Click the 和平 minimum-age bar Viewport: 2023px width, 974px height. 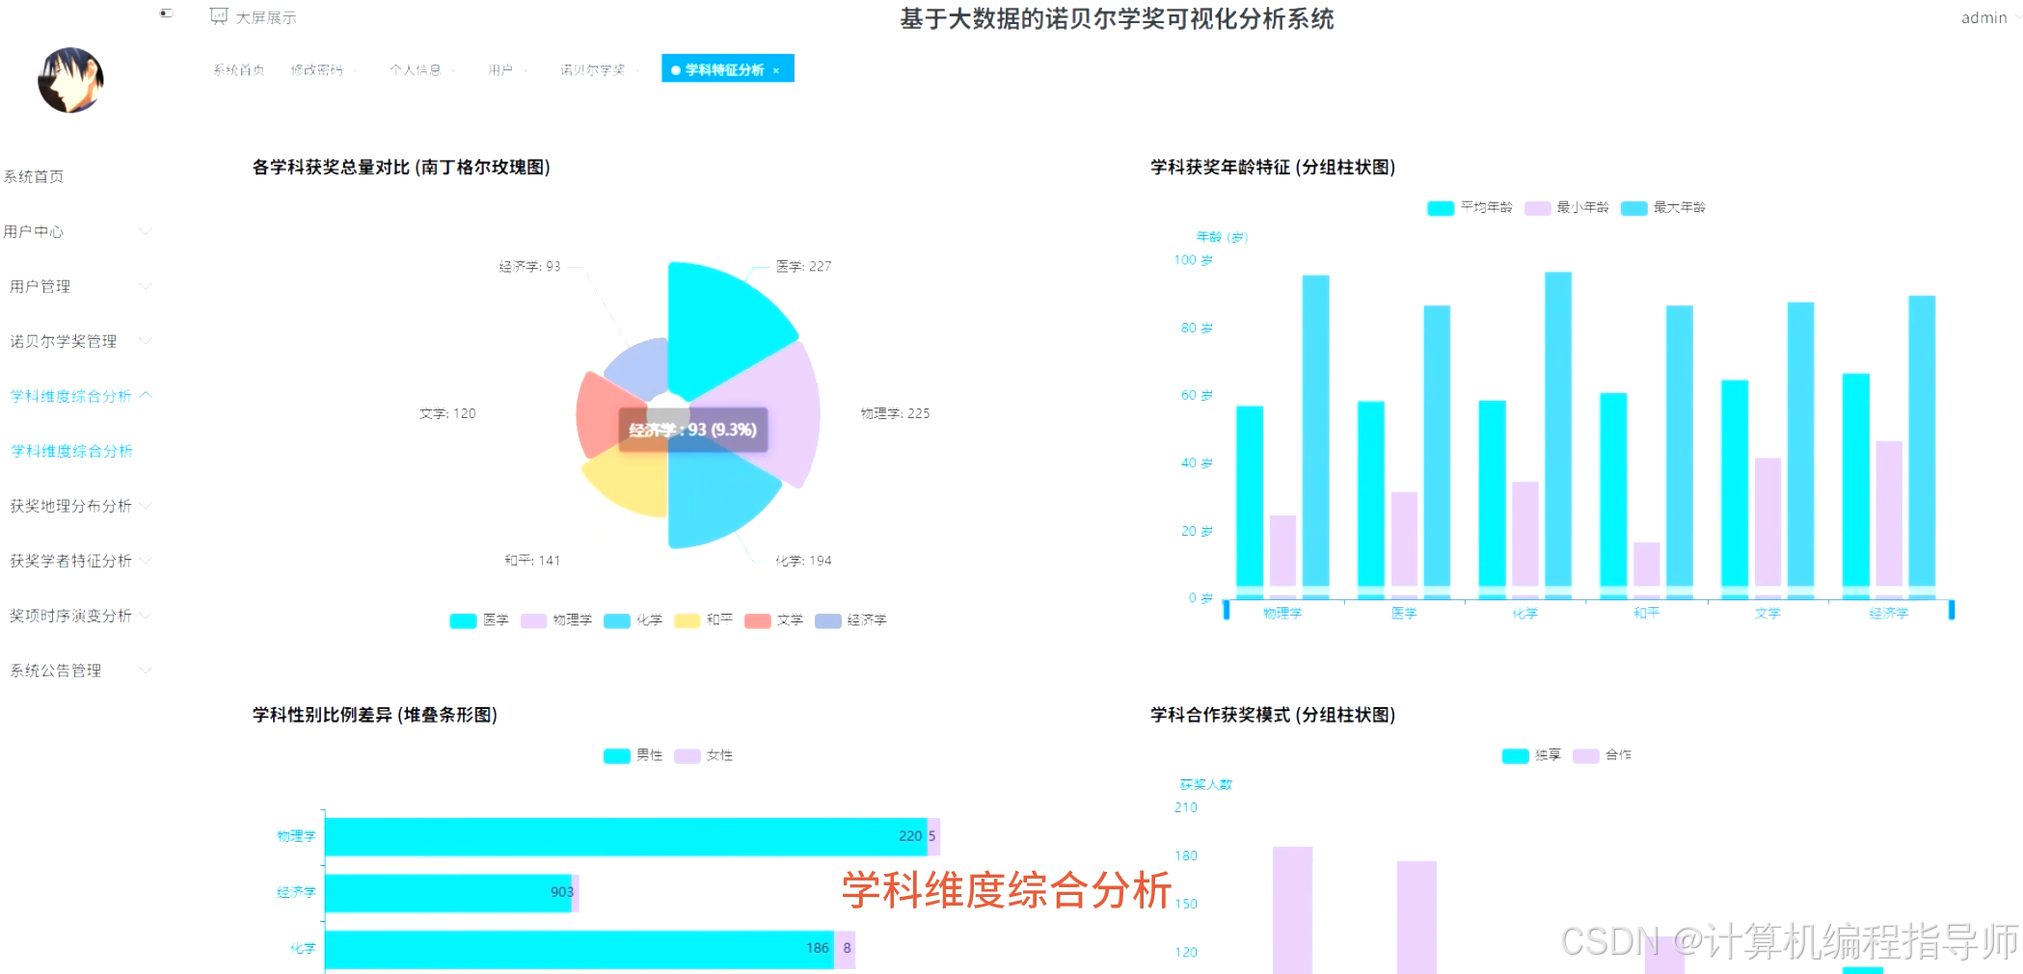1646,570
